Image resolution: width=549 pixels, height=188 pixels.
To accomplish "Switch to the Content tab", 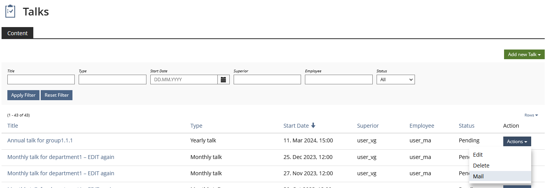I will click(17, 33).
